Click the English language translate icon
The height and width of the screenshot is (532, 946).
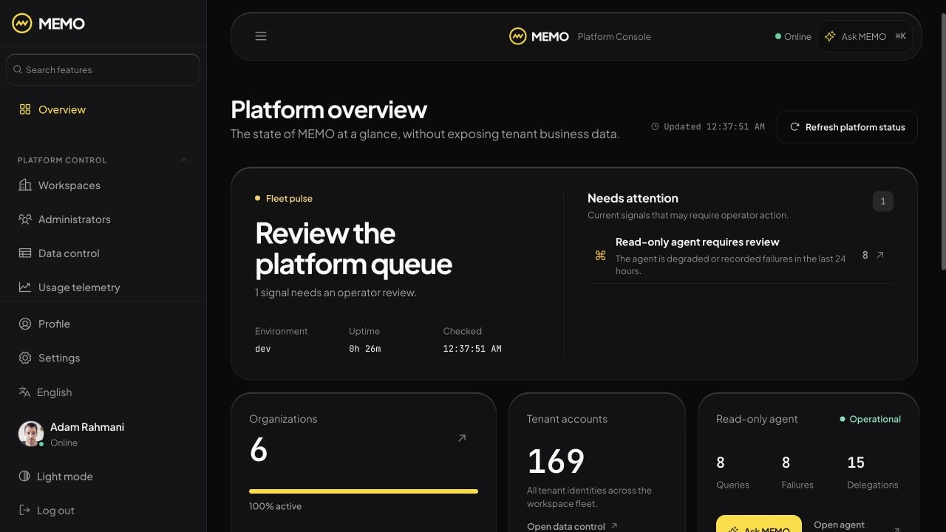(x=24, y=392)
